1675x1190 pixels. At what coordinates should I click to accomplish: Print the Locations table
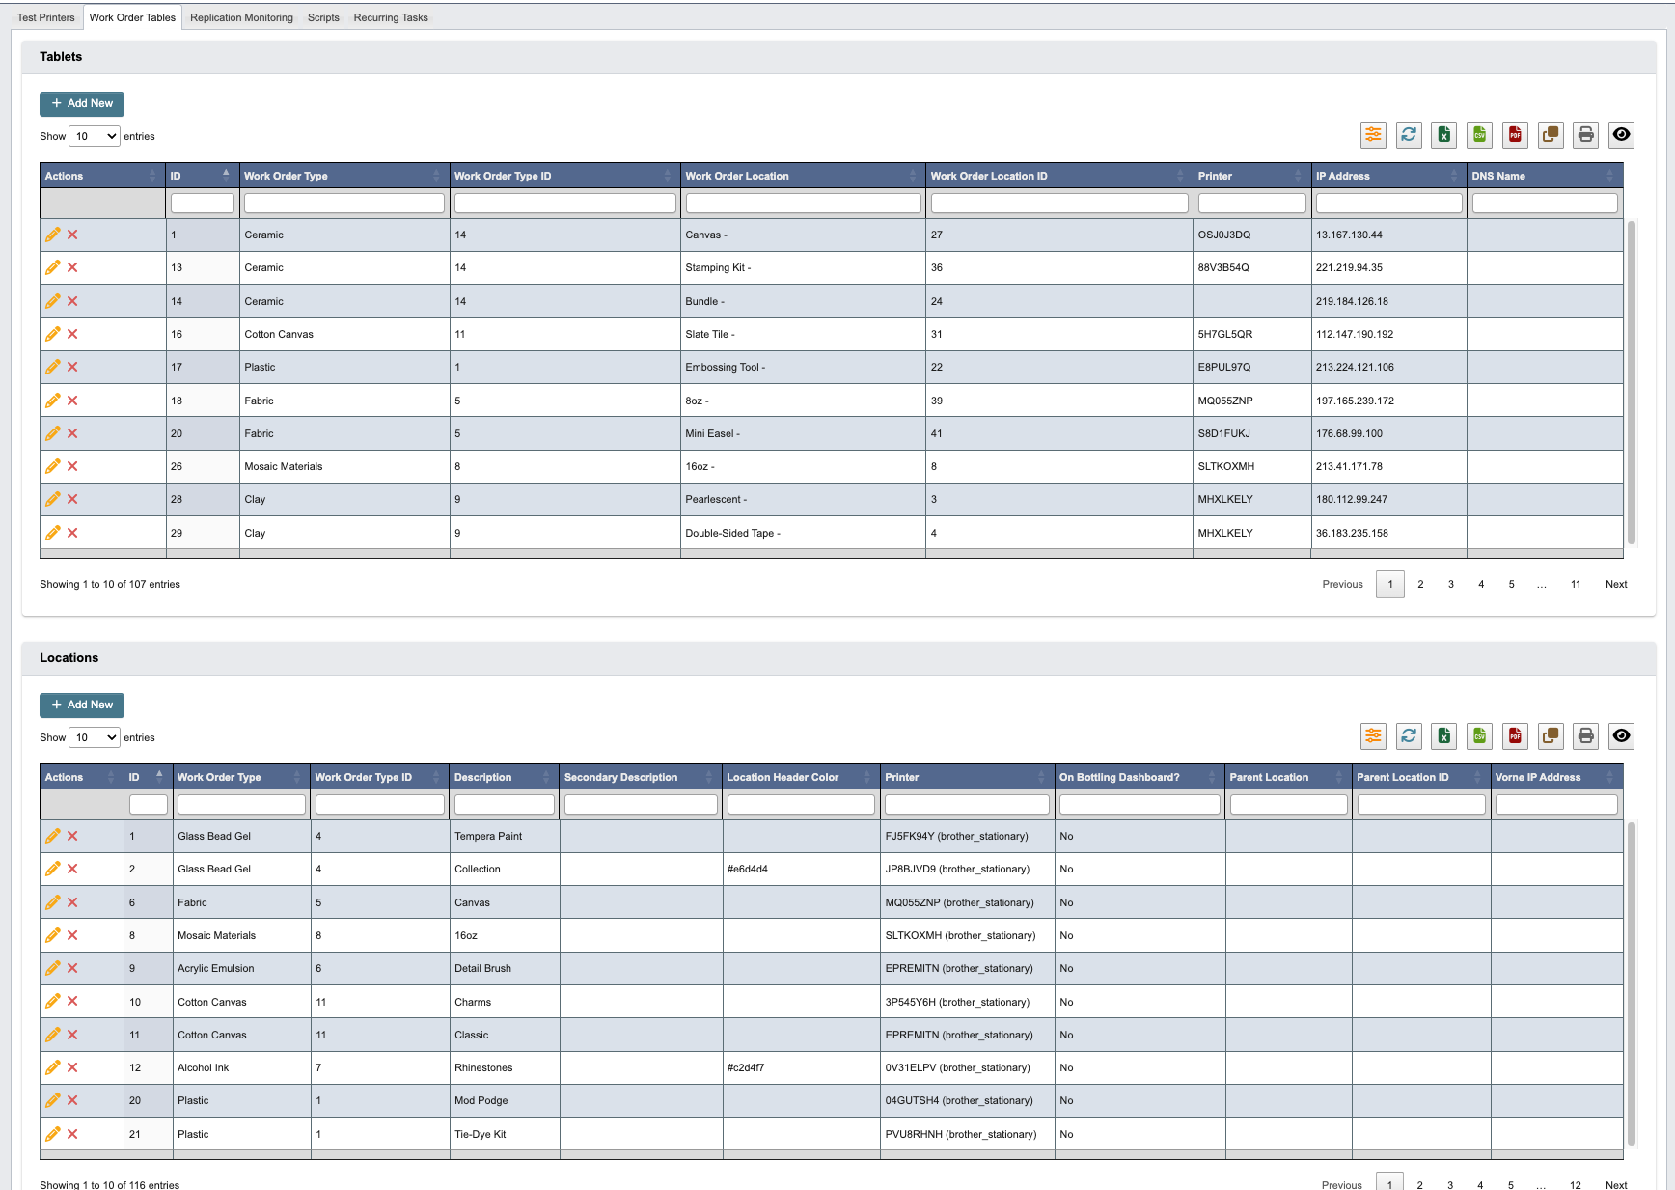(1586, 736)
